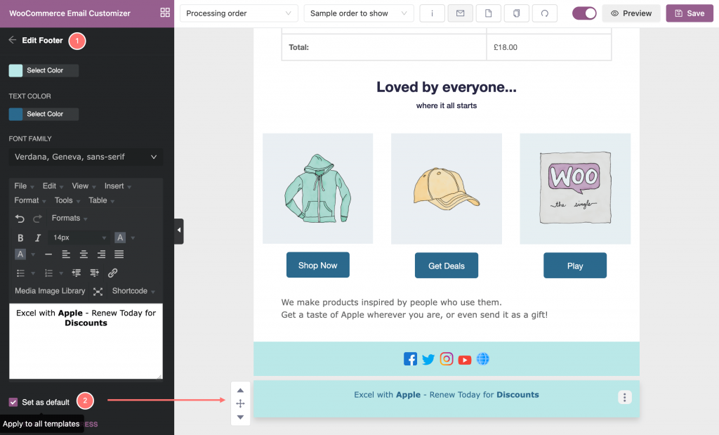This screenshot has height=435, width=719.
Task: Insert bulleted list
Action: (x=20, y=273)
